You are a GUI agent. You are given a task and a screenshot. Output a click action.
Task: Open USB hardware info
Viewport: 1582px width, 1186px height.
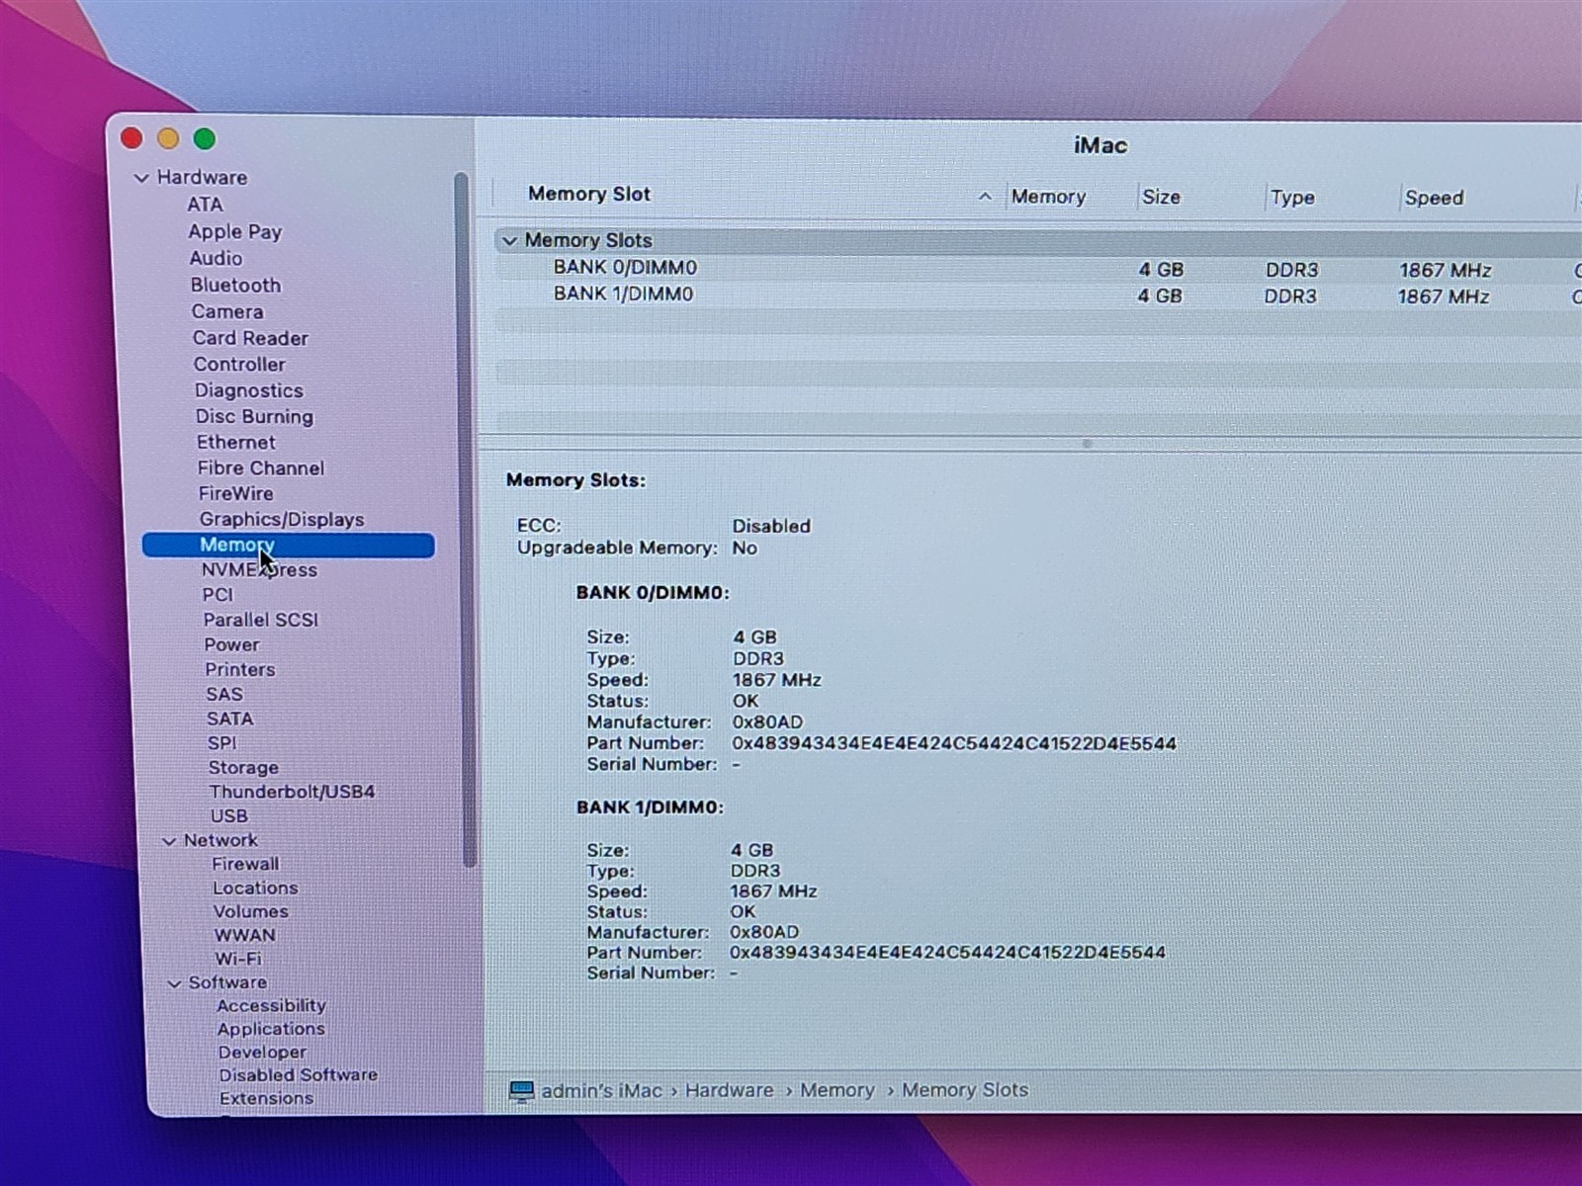point(228,816)
